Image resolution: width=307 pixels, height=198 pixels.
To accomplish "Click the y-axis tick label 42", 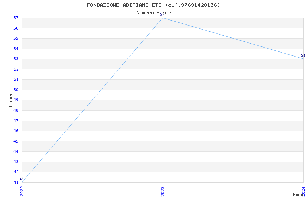I will [x=16, y=172].
